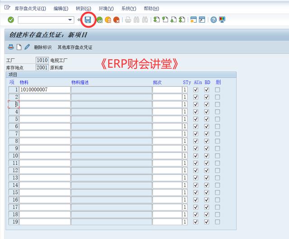289x239 pixels.
Task: Click the STy column header
Action: click(x=187, y=82)
